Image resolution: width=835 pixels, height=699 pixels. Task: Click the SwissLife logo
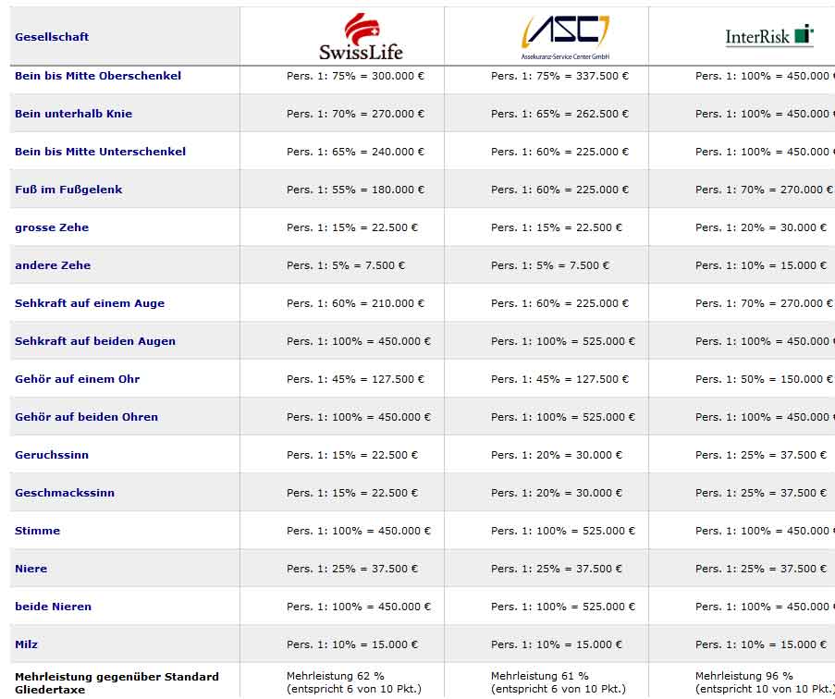pyautogui.click(x=361, y=37)
